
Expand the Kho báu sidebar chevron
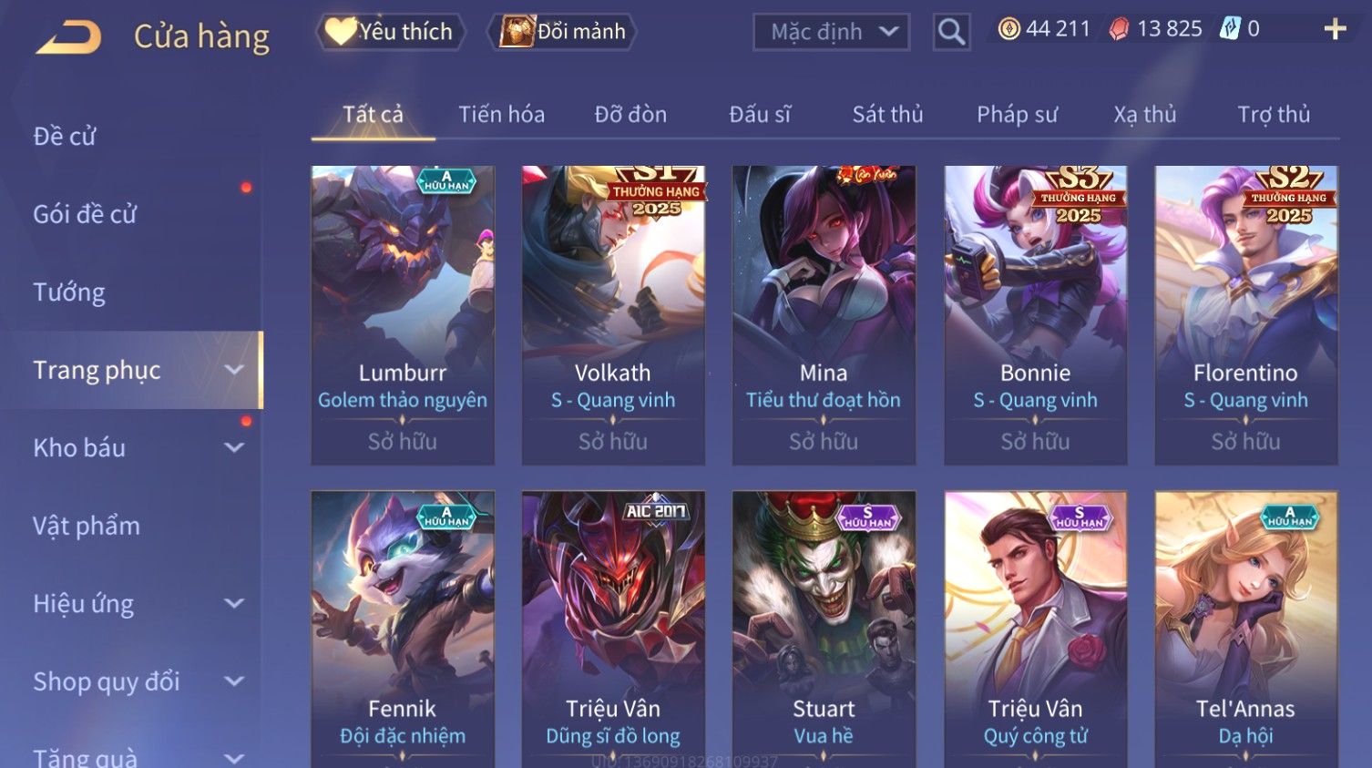pos(234,447)
